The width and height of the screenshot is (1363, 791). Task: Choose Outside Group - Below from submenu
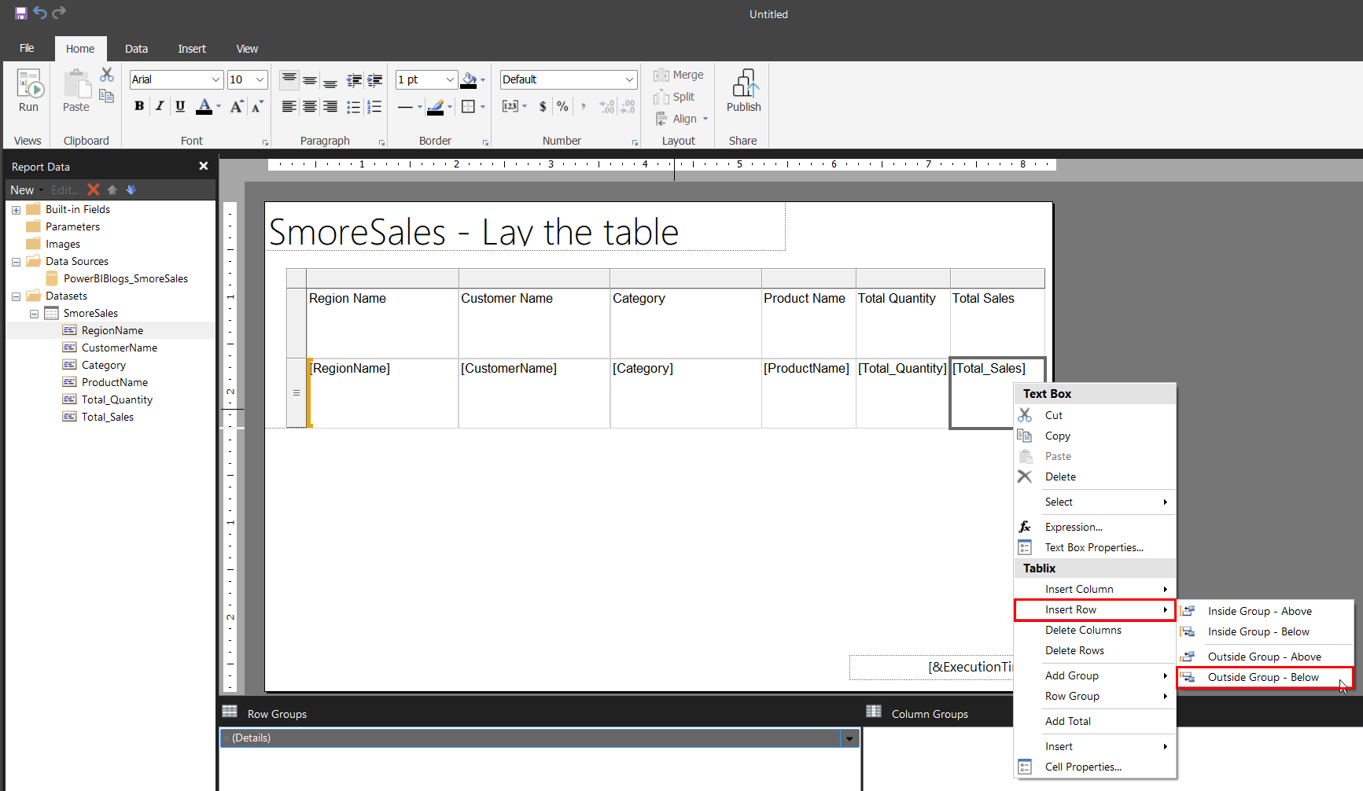[x=1265, y=677]
